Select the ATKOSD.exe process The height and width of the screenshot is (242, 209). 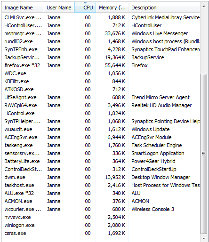101,89
